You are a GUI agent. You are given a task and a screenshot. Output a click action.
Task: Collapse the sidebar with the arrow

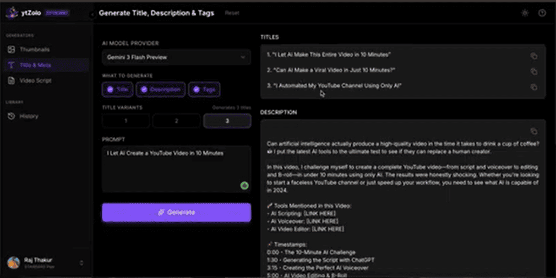pos(92,15)
